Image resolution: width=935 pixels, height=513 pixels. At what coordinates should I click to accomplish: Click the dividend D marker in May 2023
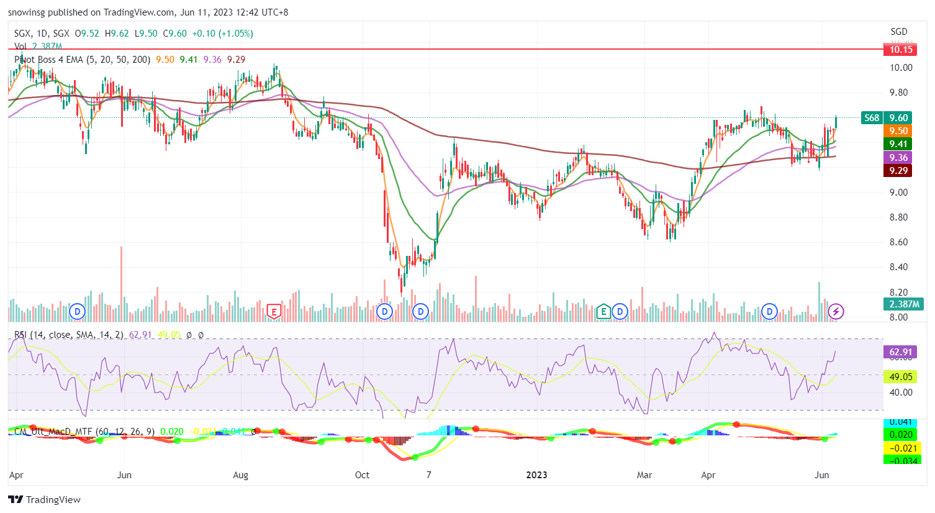tap(770, 311)
